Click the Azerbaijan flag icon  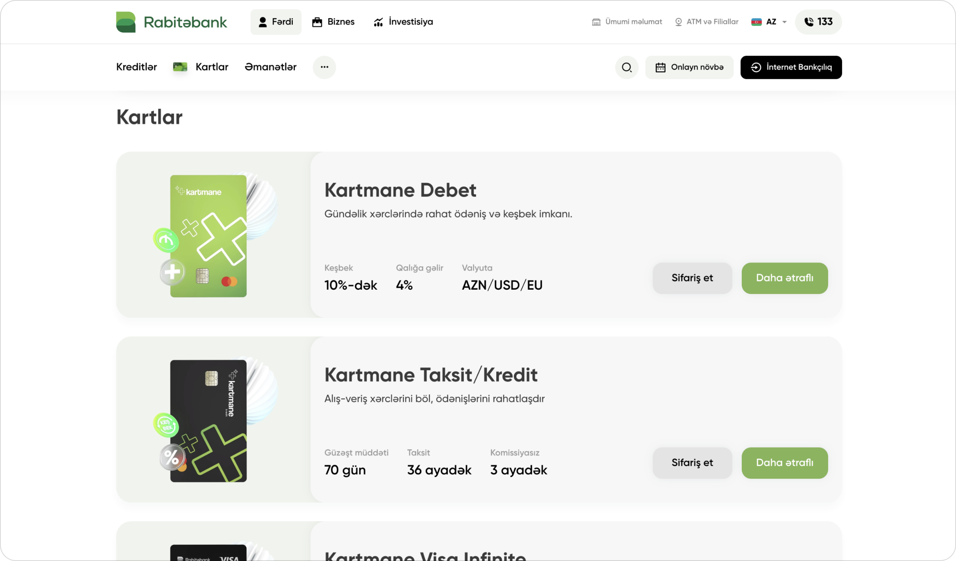pos(756,22)
